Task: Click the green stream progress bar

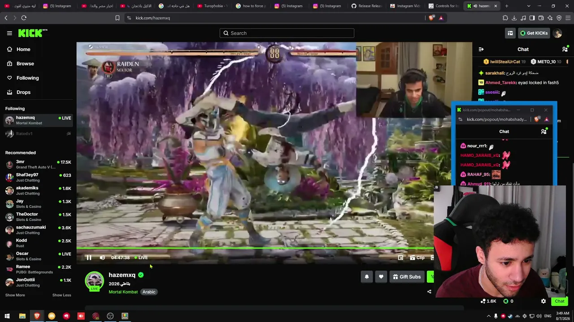Action: tap(255, 248)
